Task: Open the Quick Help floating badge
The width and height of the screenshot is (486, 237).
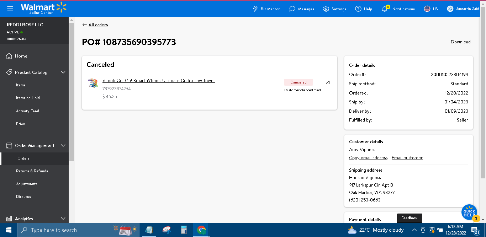Action: coord(469,212)
